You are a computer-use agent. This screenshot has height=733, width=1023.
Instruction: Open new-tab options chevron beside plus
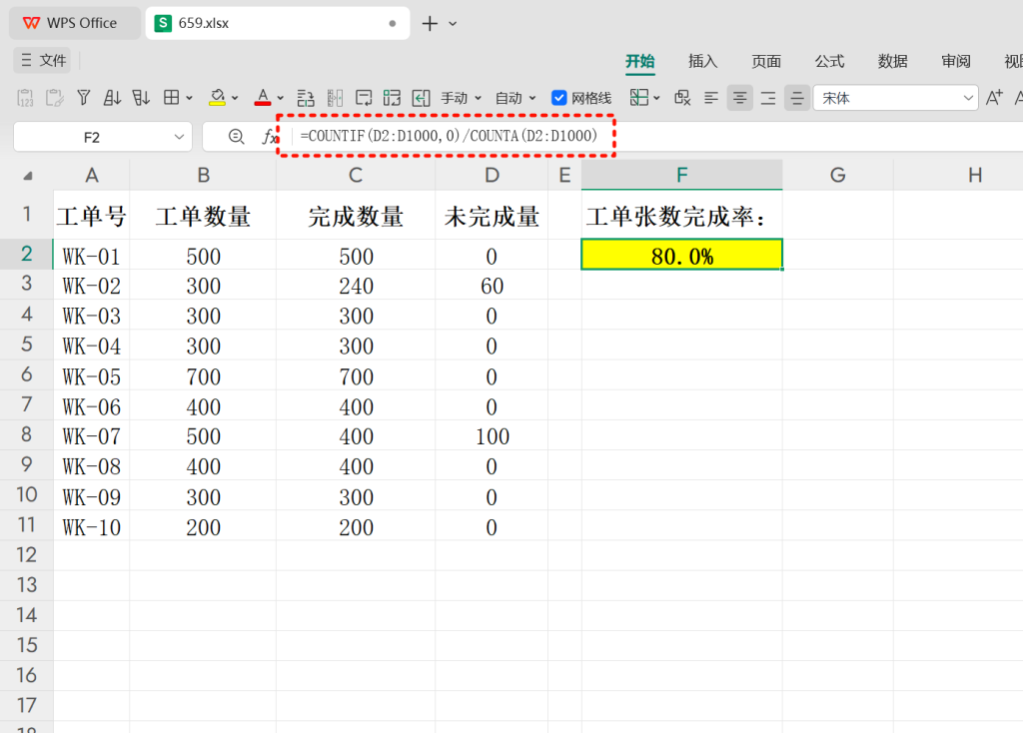click(453, 24)
